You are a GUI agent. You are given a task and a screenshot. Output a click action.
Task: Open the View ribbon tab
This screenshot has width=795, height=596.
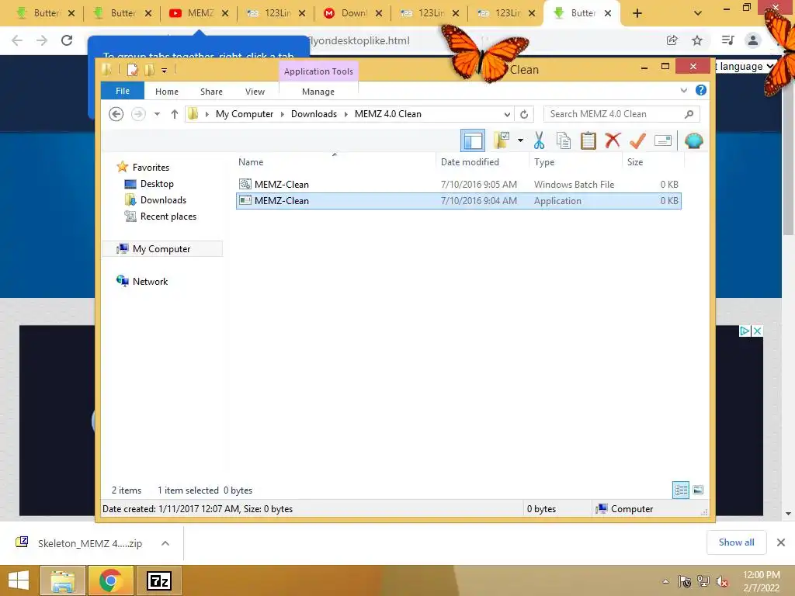(255, 92)
